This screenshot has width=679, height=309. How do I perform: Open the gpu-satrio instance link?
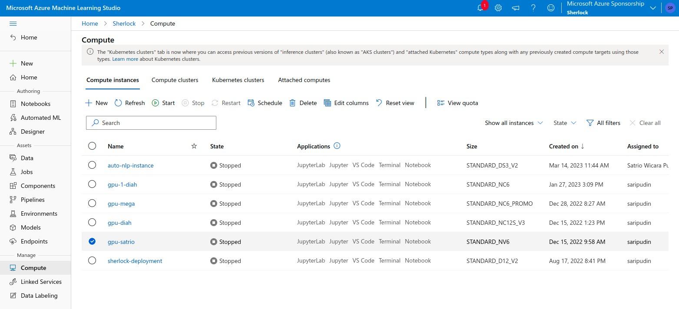pos(121,242)
